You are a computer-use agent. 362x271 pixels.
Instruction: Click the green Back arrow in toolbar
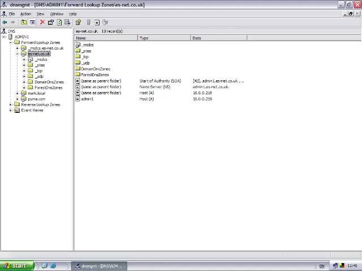[x=5, y=23]
